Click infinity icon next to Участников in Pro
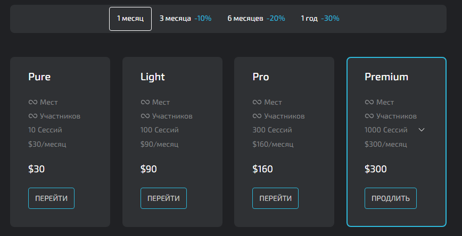This screenshot has width=462, height=236. tap(257, 116)
